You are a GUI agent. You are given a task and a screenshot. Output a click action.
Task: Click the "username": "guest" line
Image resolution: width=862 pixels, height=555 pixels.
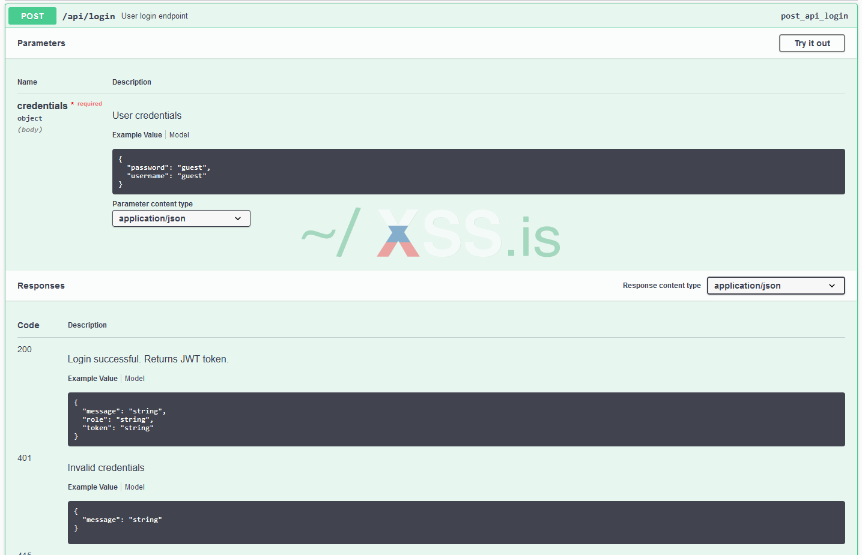pyautogui.click(x=167, y=176)
